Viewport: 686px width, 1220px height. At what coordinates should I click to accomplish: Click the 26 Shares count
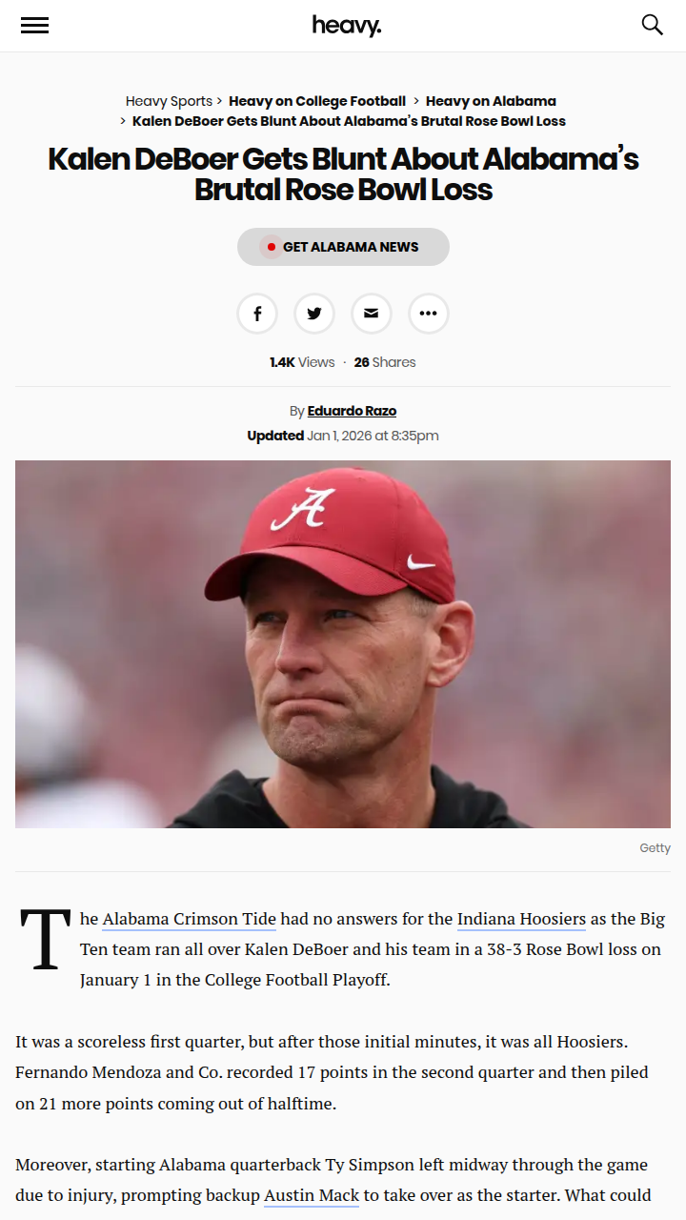pos(385,362)
